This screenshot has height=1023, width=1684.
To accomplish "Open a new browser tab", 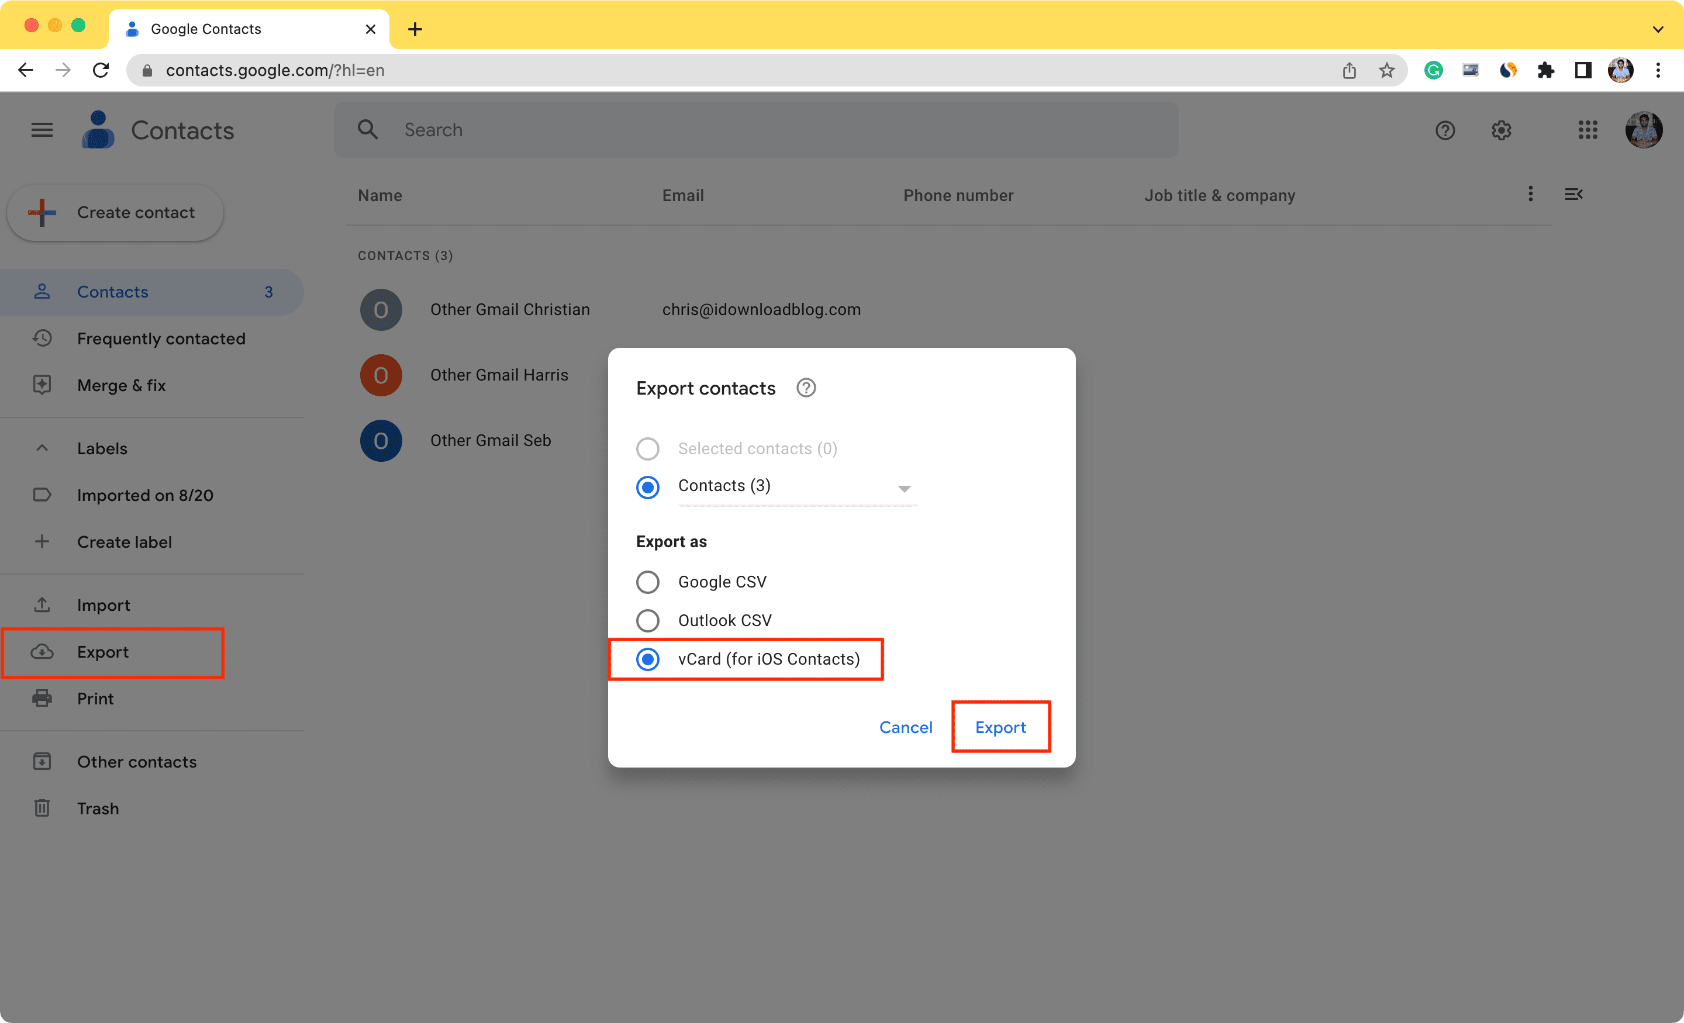I will 415,29.
